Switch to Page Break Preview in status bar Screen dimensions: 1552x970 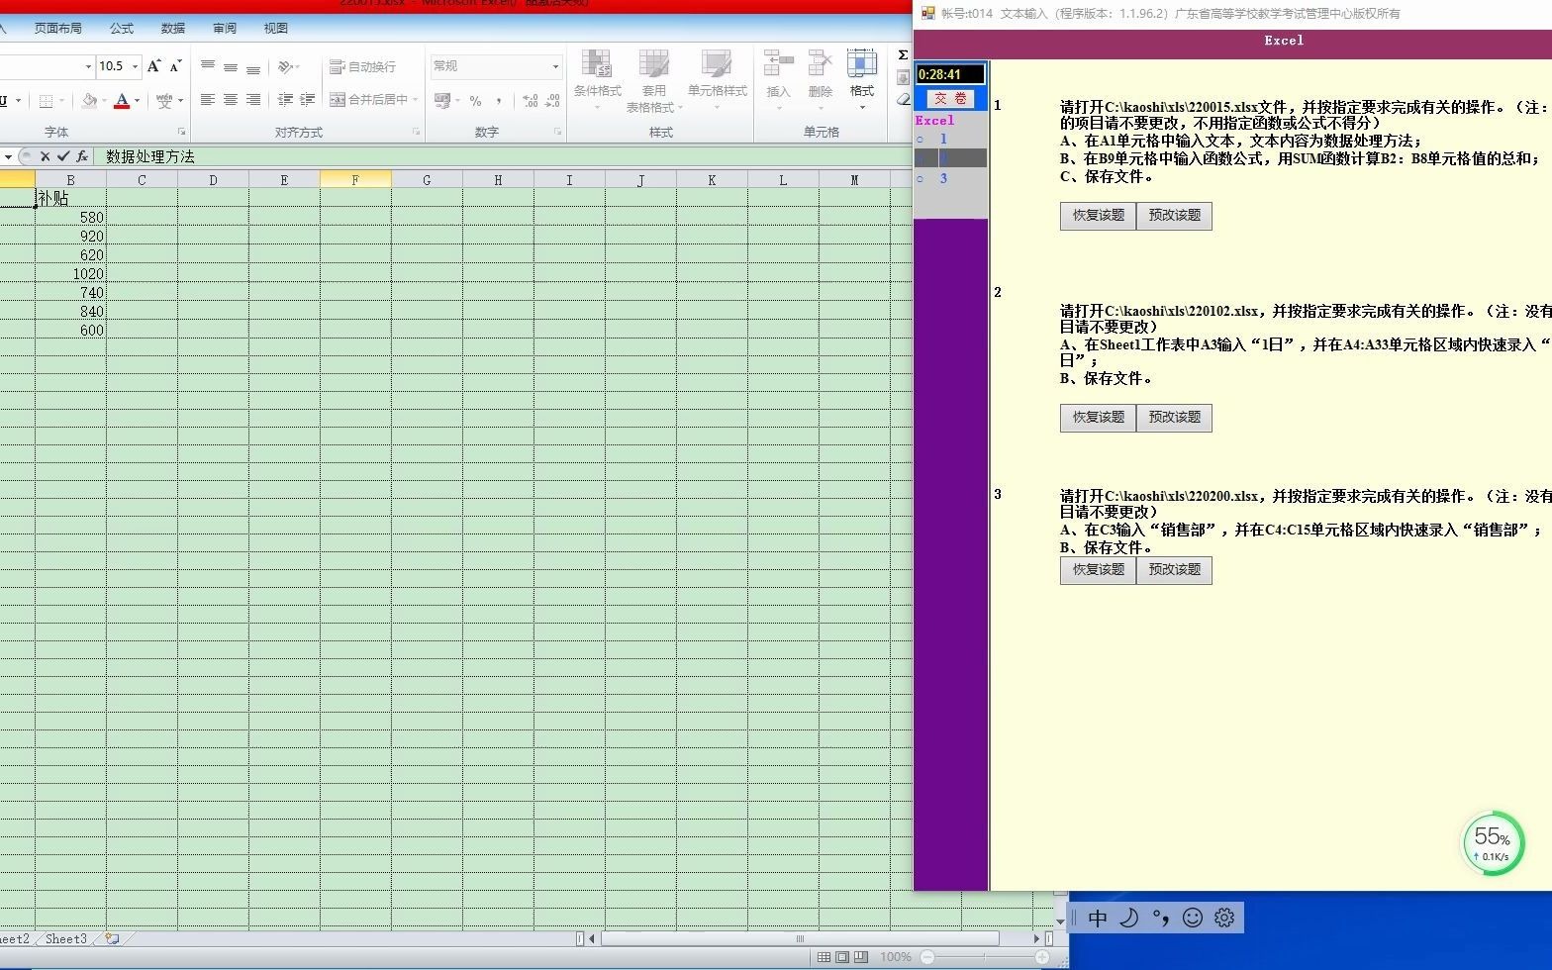click(x=861, y=957)
